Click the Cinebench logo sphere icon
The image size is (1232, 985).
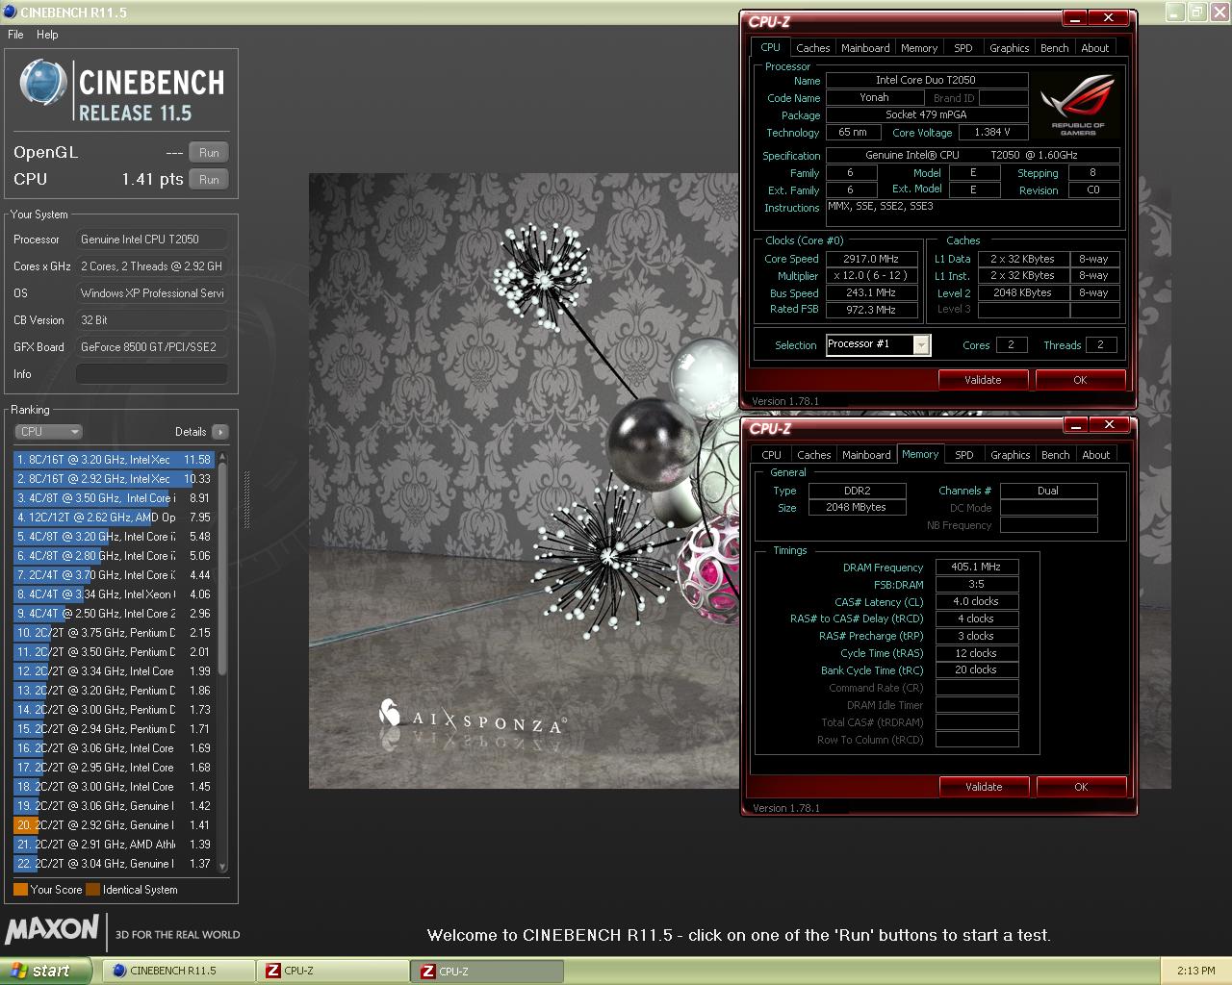(42, 83)
